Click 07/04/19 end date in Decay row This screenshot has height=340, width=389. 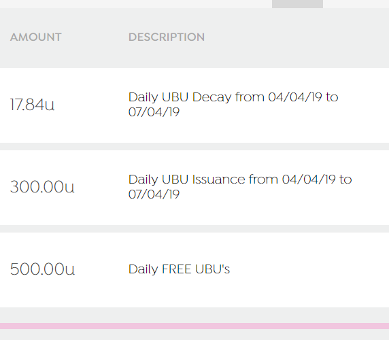pos(154,112)
